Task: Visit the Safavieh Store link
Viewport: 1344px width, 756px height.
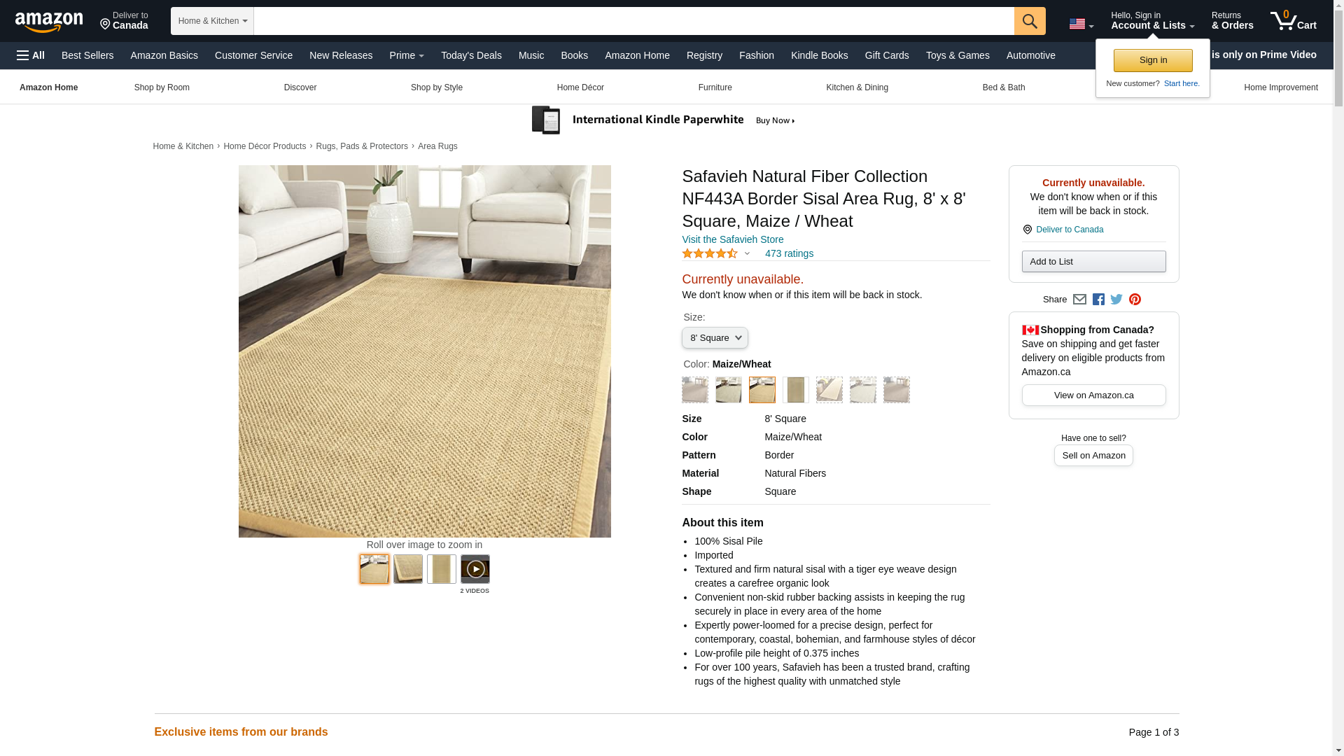Action: point(733,239)
